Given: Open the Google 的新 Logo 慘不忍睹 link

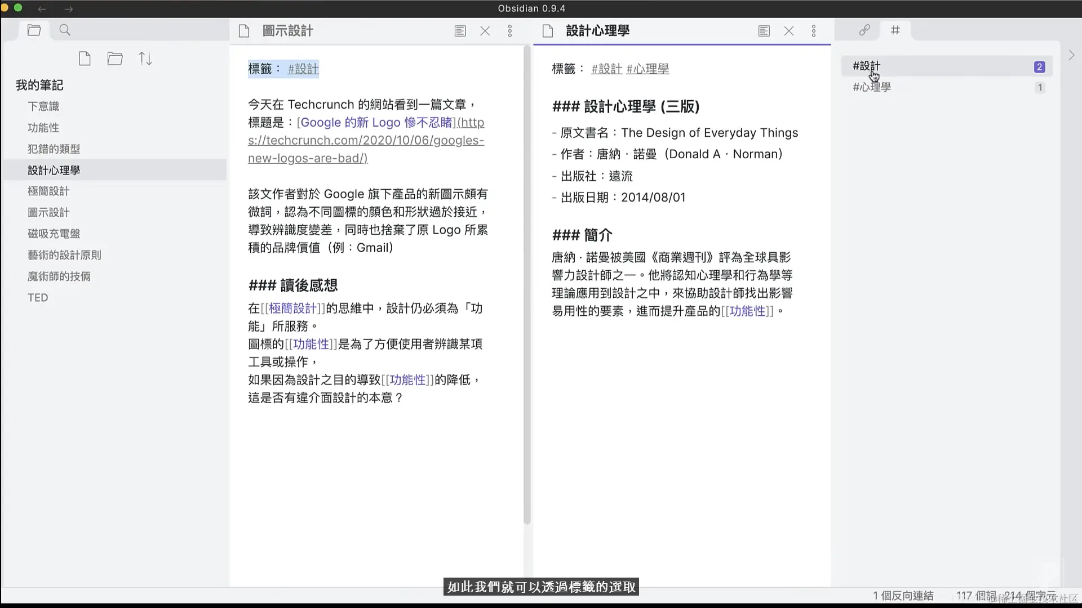Looking at the screenshot, I should (x=376, y=123).
